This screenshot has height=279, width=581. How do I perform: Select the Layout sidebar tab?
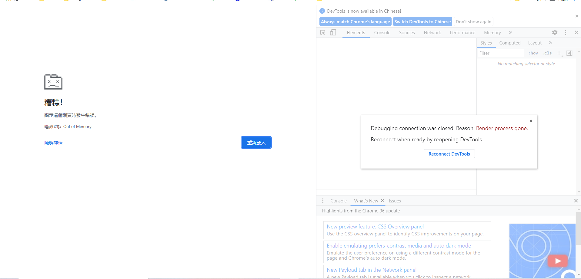click(535, 43)
